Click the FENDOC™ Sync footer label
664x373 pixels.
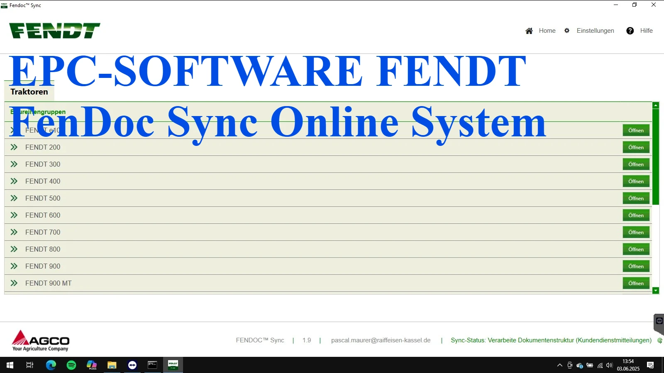(x=260, y=340)
